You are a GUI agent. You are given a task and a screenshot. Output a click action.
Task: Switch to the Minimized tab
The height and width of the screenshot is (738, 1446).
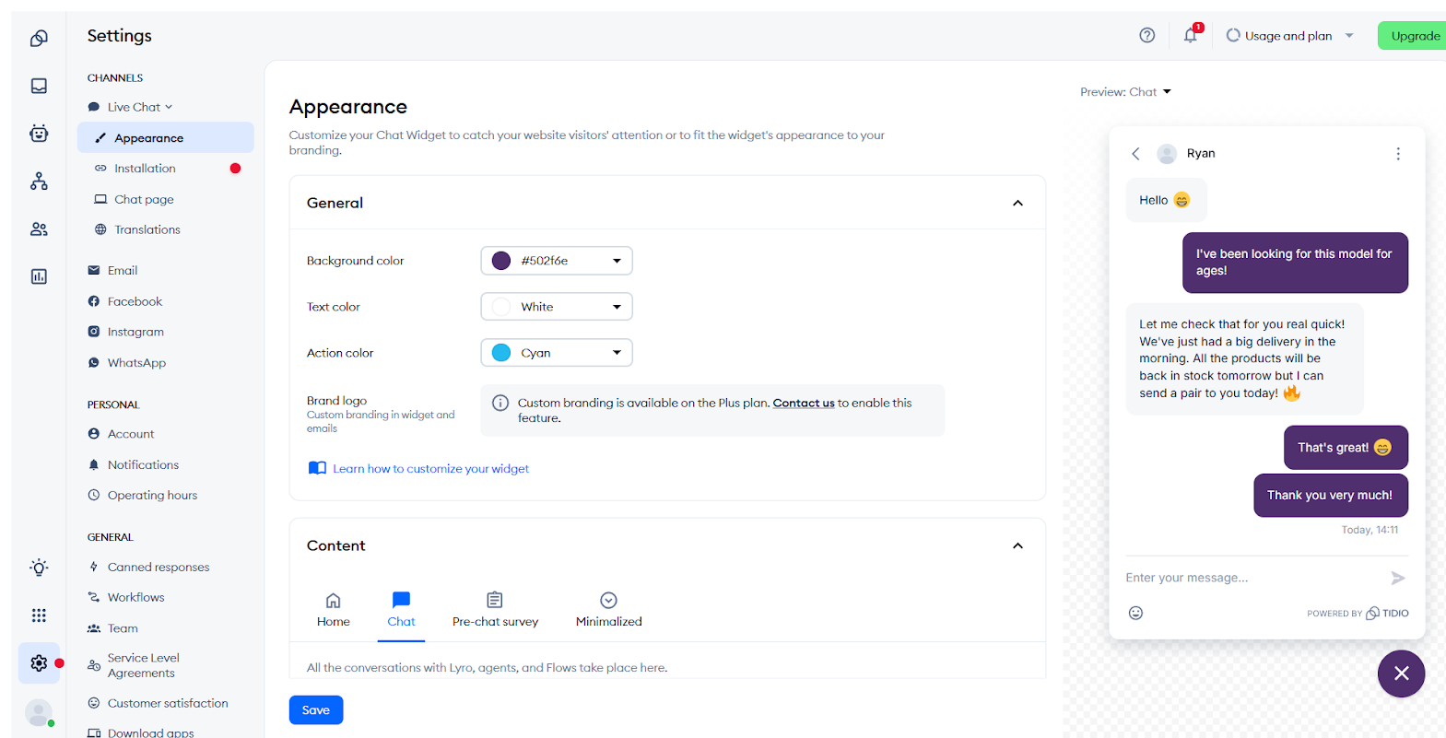pos(608,610)
